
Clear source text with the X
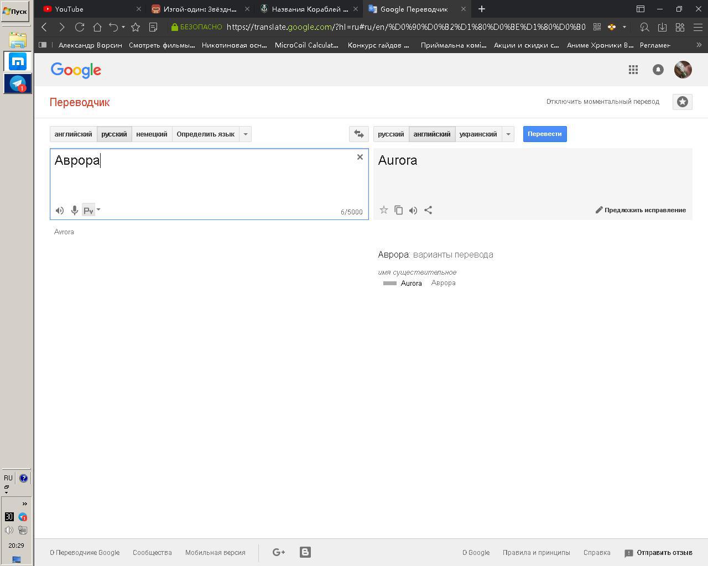click(360, 157)
